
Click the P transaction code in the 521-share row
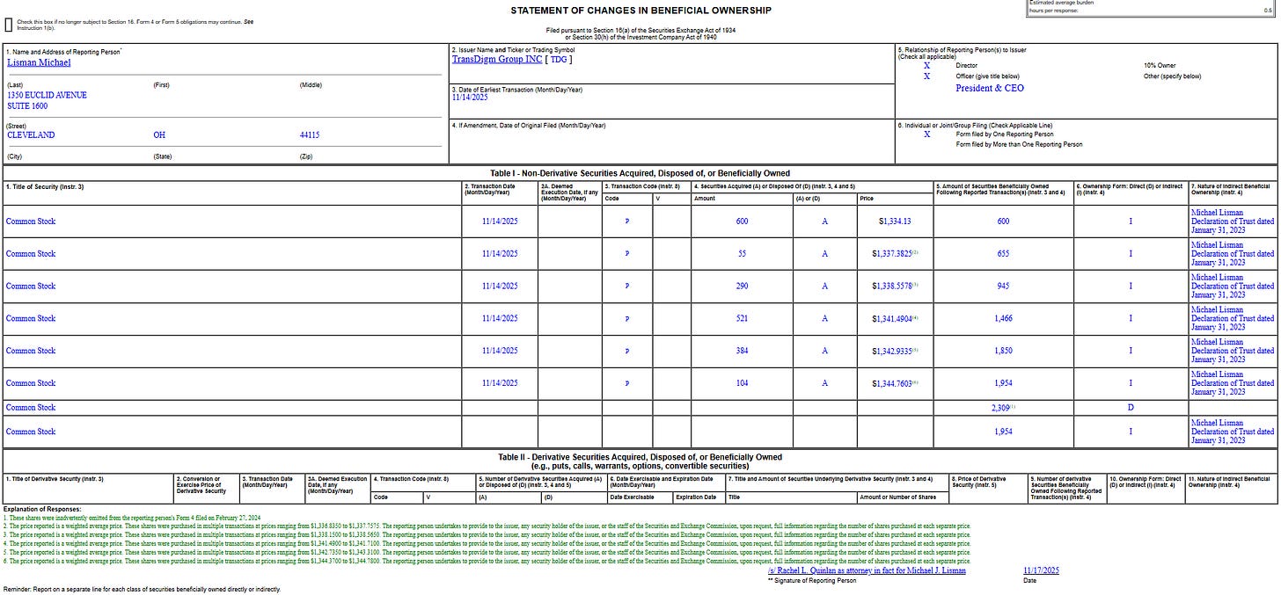point(627,318)
